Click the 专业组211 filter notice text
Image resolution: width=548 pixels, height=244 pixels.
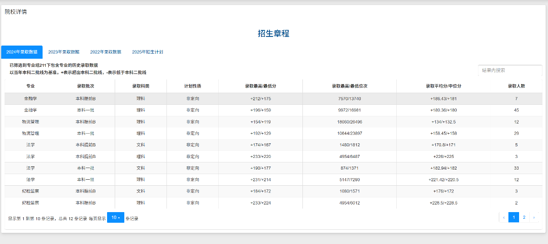(x=53, y=65)
